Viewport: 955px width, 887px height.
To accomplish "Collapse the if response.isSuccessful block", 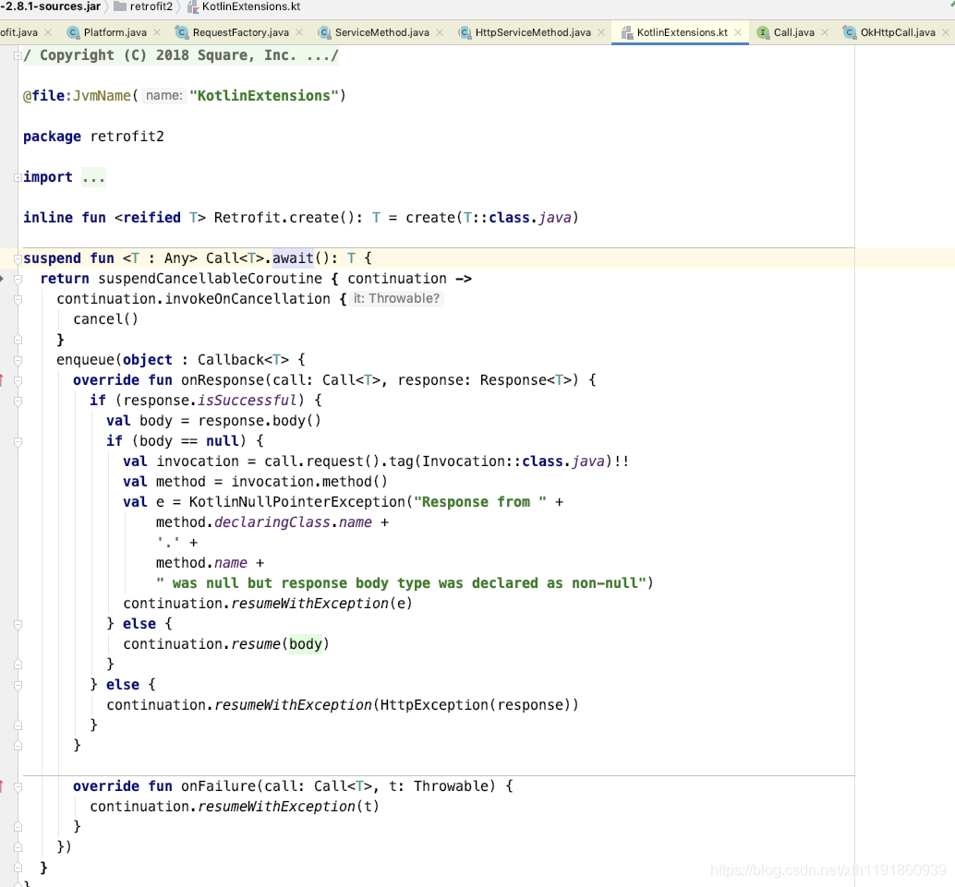I will 18,401.
